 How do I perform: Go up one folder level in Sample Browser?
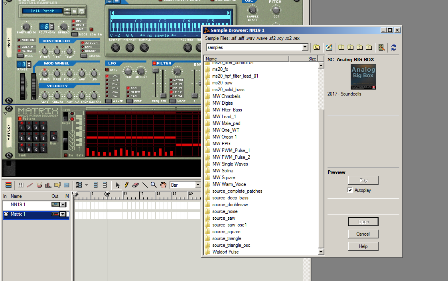317,47
